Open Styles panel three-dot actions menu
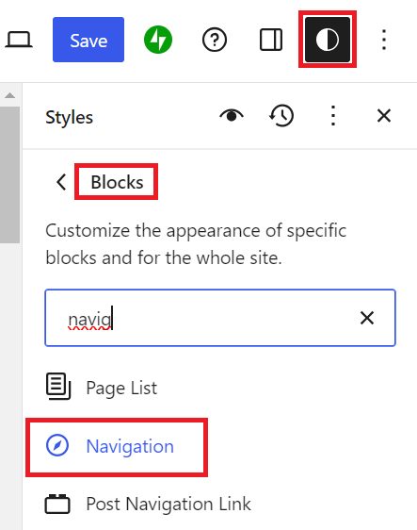This screenshot has height=530, width=417. [333, 116]
